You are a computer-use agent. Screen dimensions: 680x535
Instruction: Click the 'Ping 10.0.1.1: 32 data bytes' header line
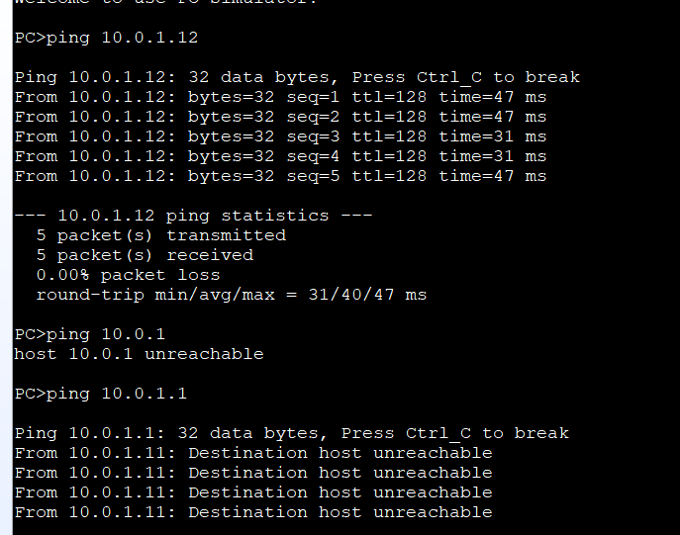tap(291, 433)
